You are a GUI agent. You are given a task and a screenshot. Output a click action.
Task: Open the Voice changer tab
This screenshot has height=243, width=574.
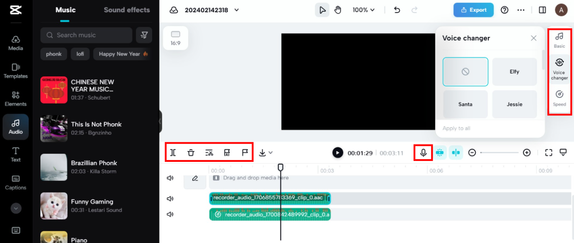pyautogui.click(x=559, y=69)
